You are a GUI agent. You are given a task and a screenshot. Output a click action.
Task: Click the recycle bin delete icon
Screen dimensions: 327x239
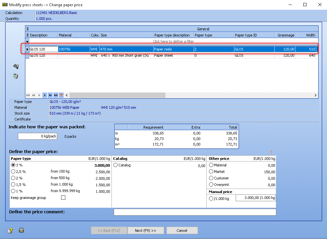click(x=16, y=76)
